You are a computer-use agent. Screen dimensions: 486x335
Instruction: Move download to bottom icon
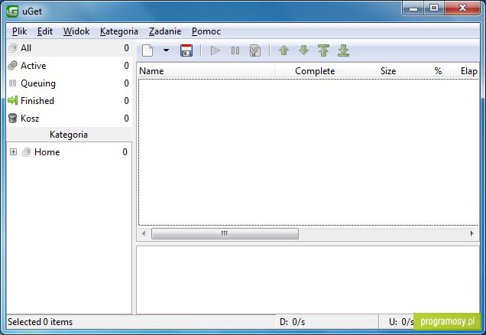point(343,50)
